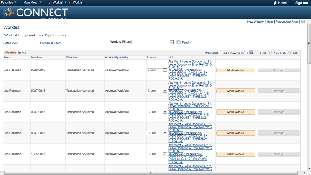The height and width of the screenshot is (175, 311).
Task: Click the horizontal scrollbar left arrow
Action: click(2, 173)
